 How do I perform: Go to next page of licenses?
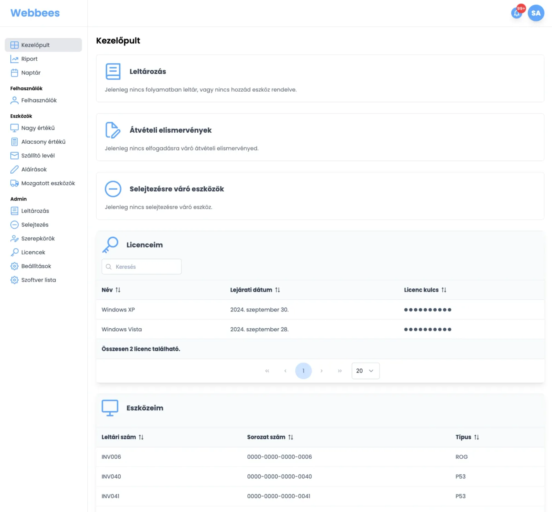click(x=322, y=371)
